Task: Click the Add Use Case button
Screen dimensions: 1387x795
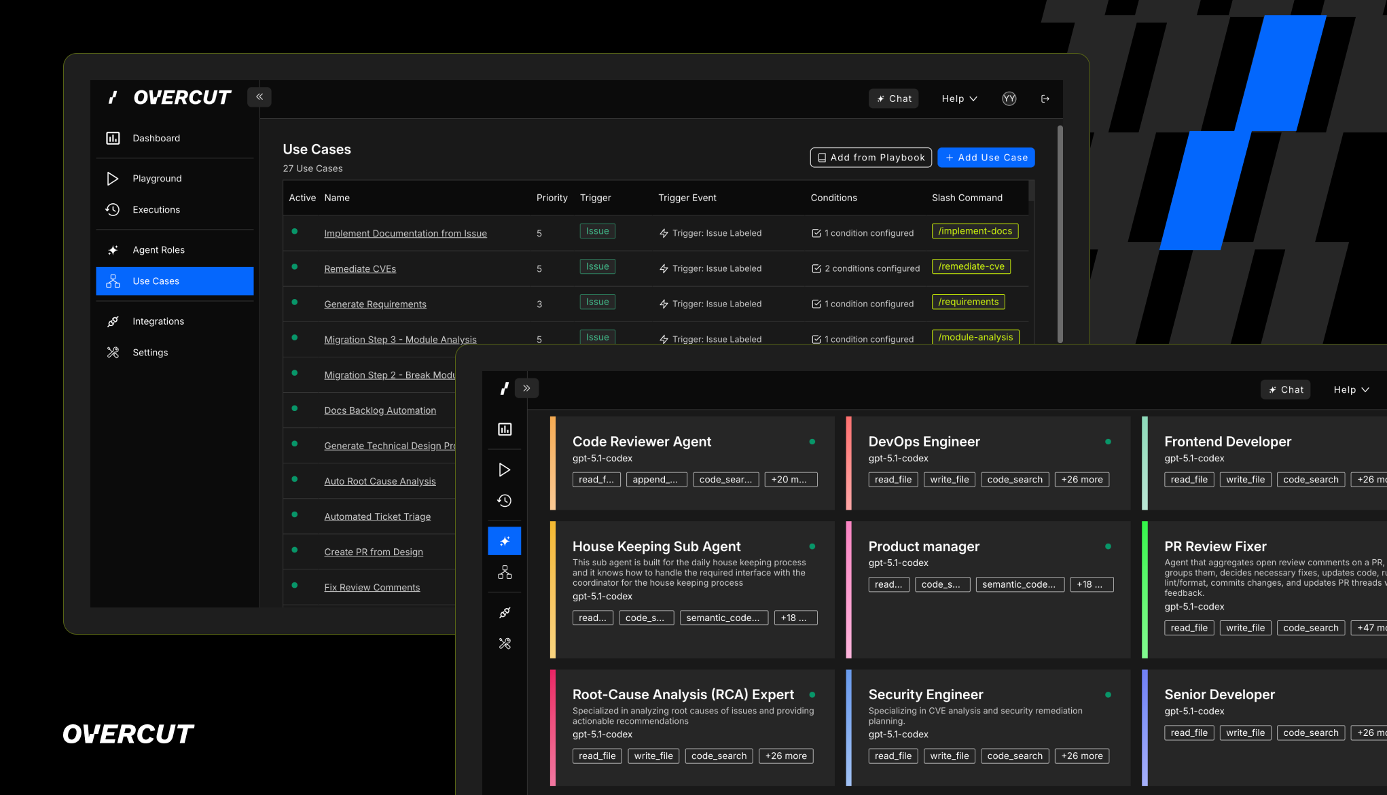Action: coord(986,158)
